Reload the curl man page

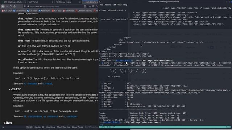pyautogui.click(x=11, y=6)
